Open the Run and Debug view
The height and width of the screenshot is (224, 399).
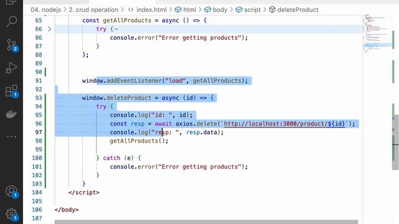click(x=11, y=68)
